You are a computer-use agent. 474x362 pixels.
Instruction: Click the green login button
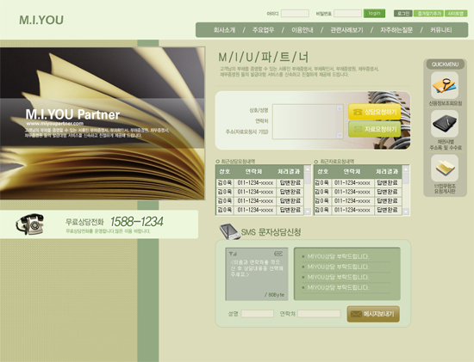374,13
